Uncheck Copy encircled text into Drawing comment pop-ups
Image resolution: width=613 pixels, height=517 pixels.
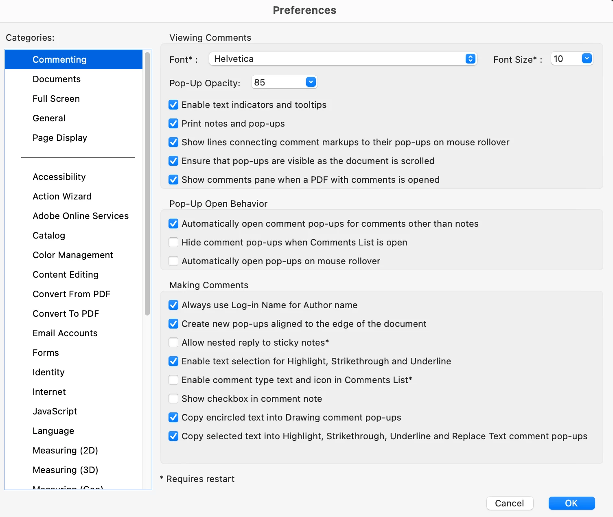coord(173,418)
